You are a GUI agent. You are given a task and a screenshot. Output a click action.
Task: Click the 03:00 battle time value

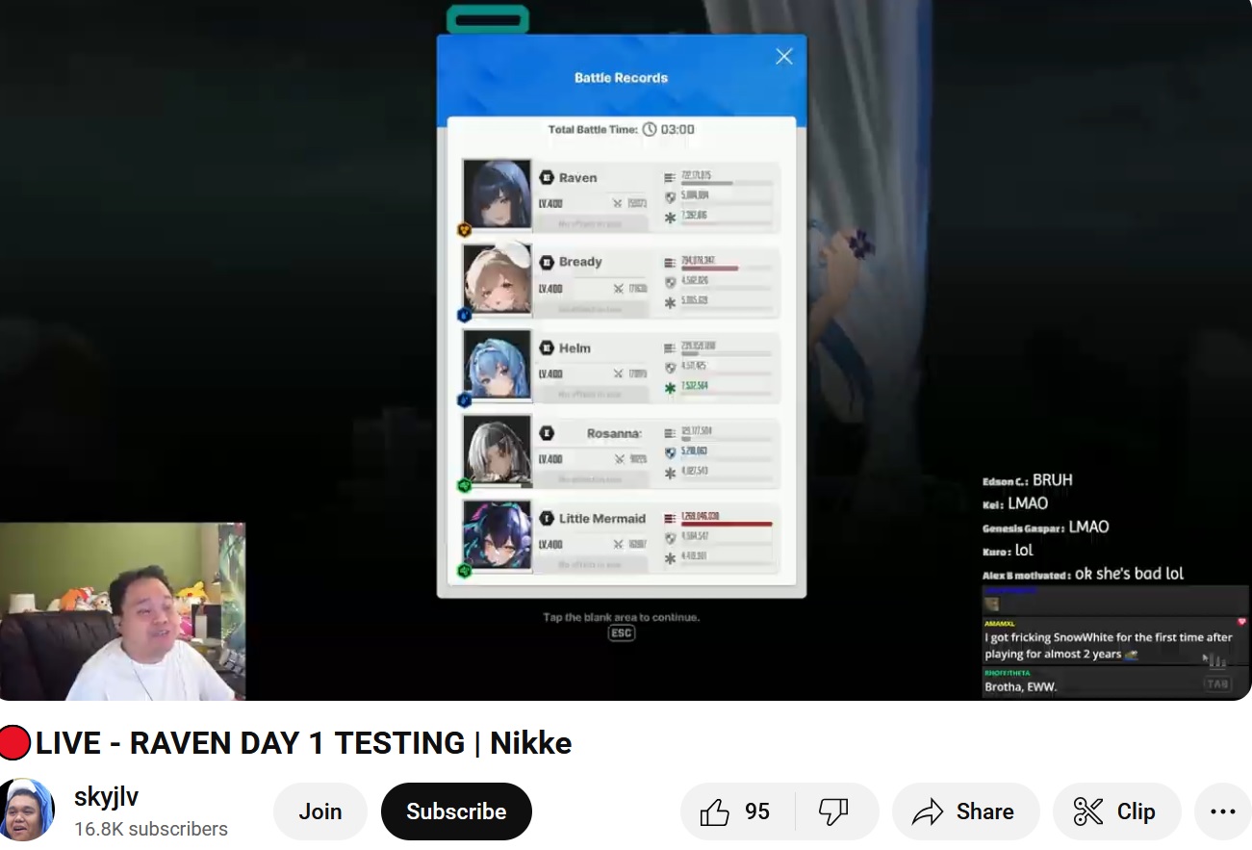[x=677, y=129]
